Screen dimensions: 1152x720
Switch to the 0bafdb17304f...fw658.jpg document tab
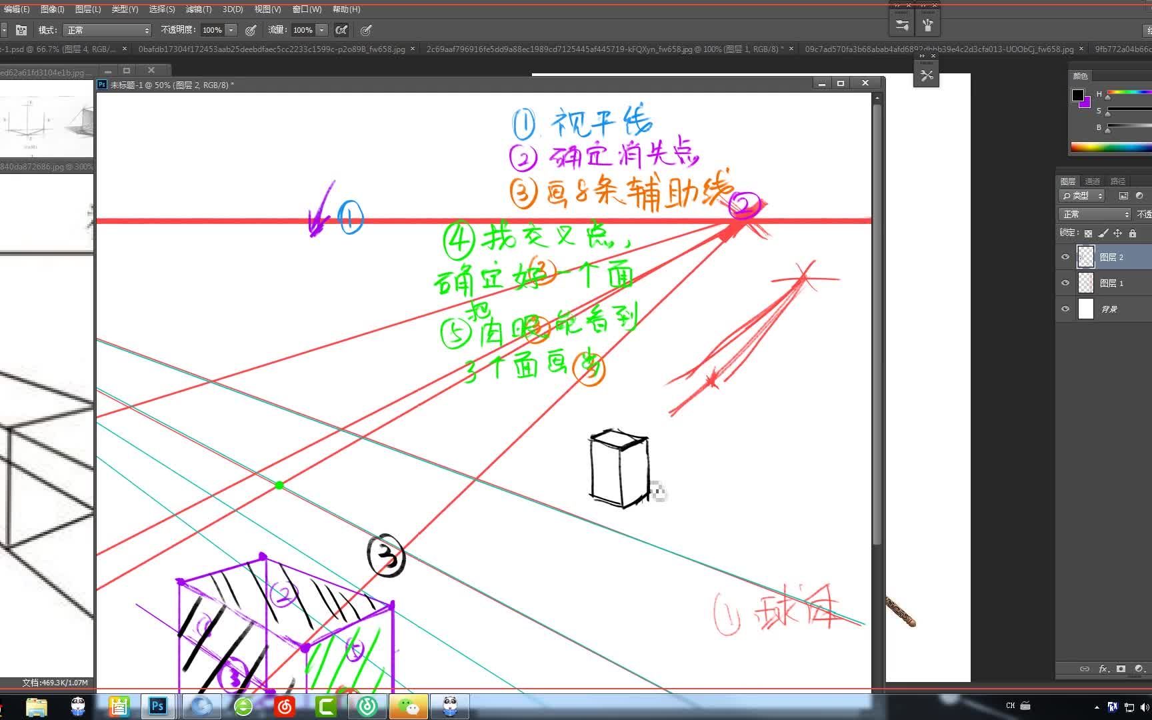pyautogui.click(x=271, y=49)
